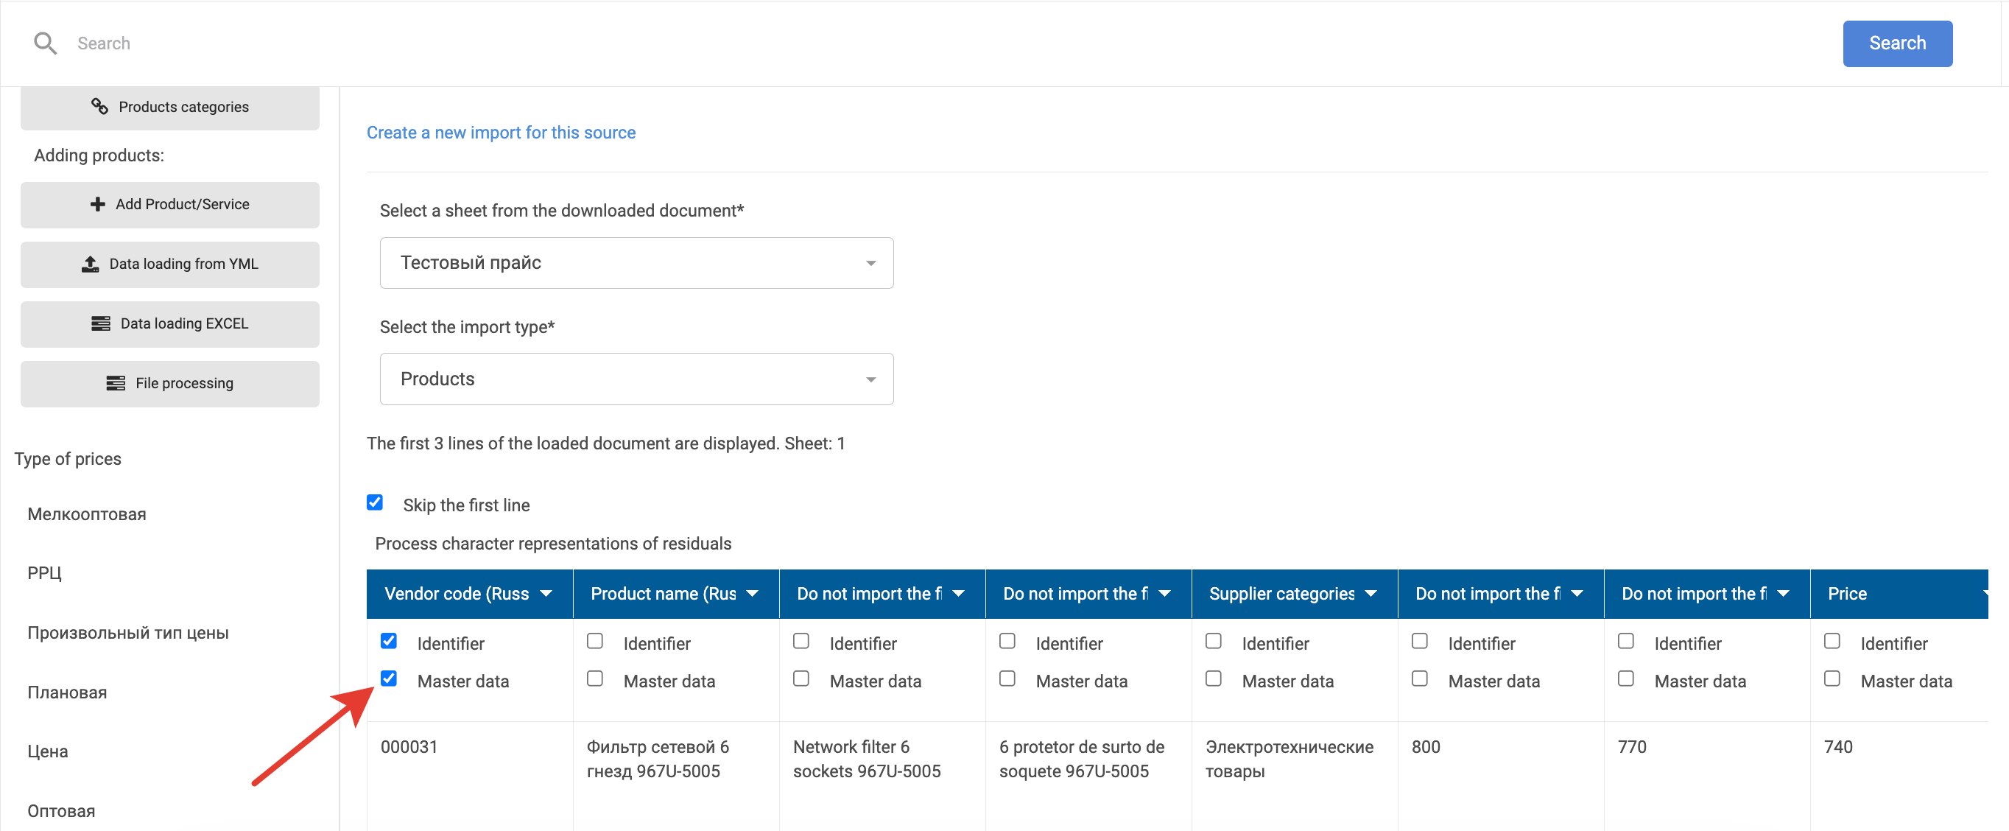Screen dimensions: 2009x831
Task: Open Create a new import link
Action: pos(501,133)
